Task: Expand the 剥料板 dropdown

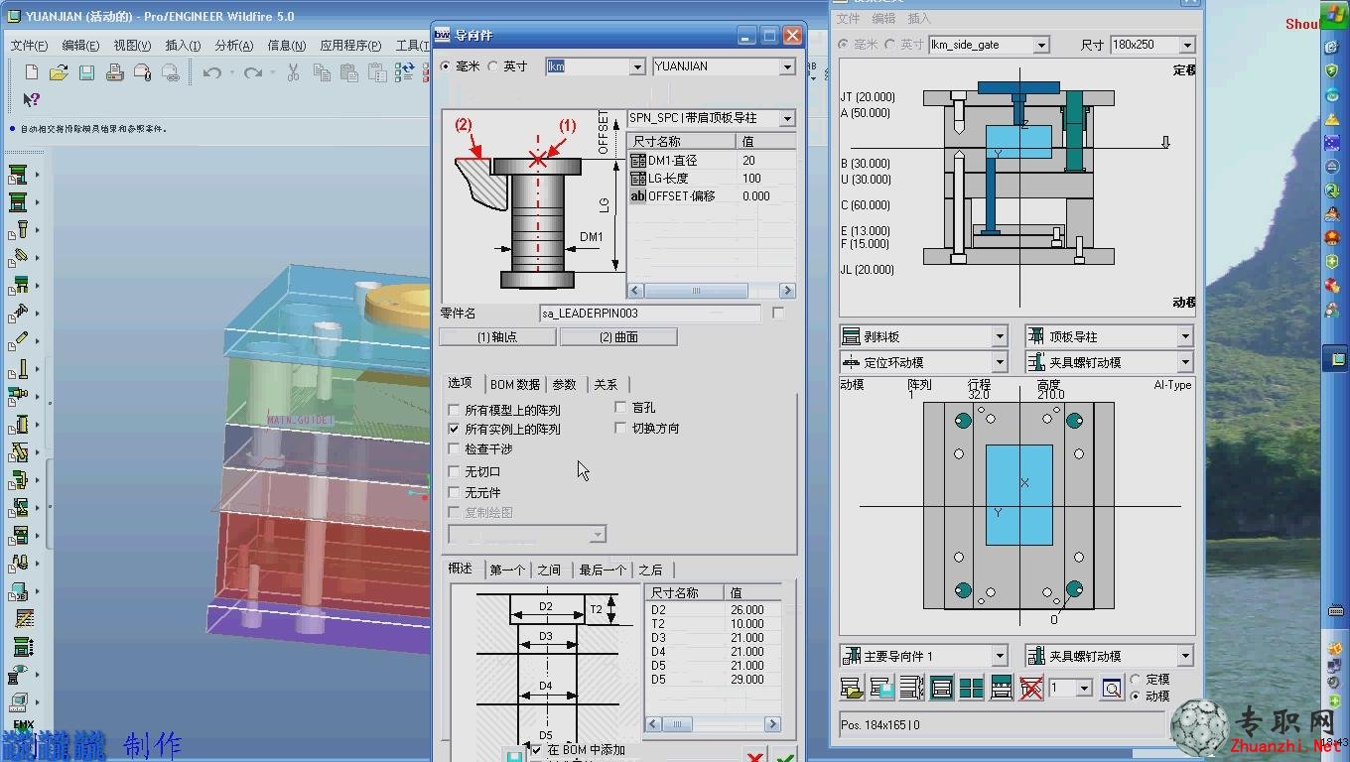Action: click(x=1001, y=337)
